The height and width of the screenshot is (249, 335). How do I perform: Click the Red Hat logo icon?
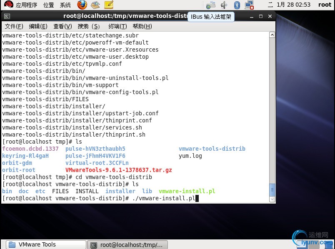(x=8, y=5)
